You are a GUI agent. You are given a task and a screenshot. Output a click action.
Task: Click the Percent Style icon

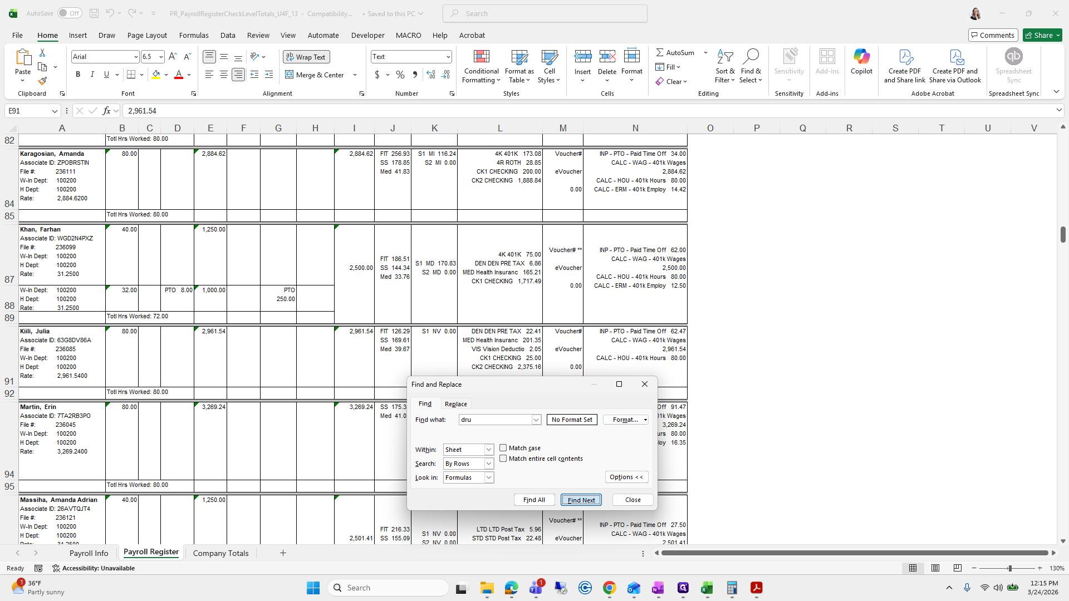pos(400,75)
